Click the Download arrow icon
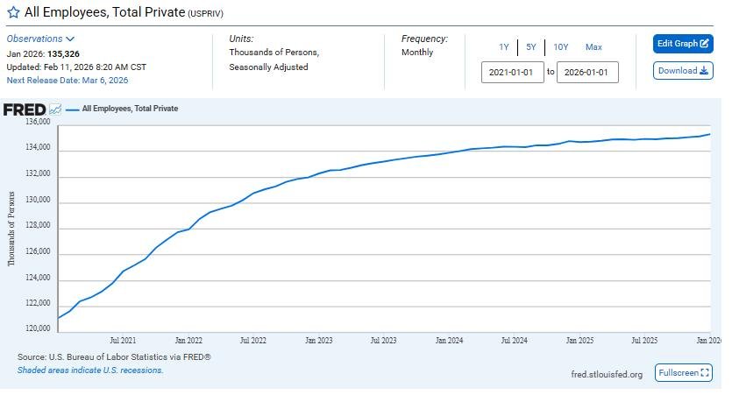The width and height of the screenshot is (732, 395). (x=704, y=71)
